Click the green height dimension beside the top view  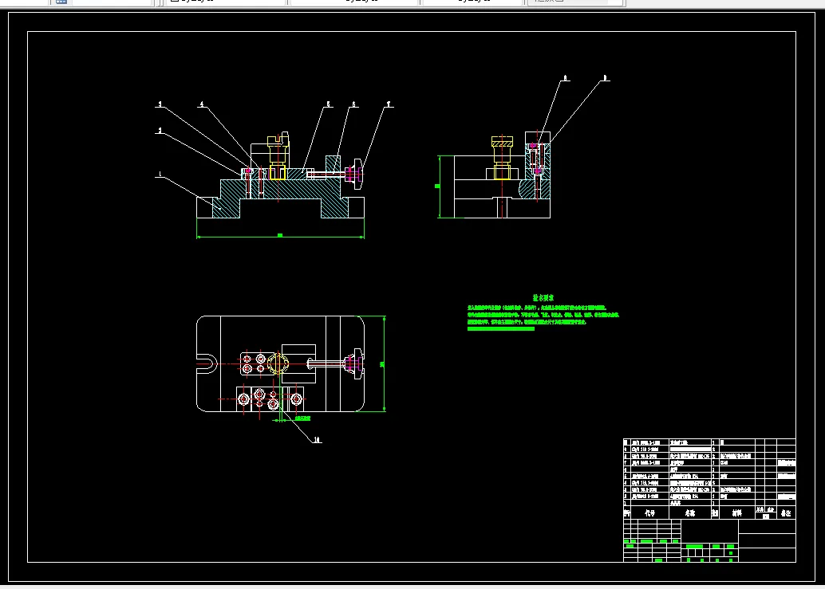384,363
